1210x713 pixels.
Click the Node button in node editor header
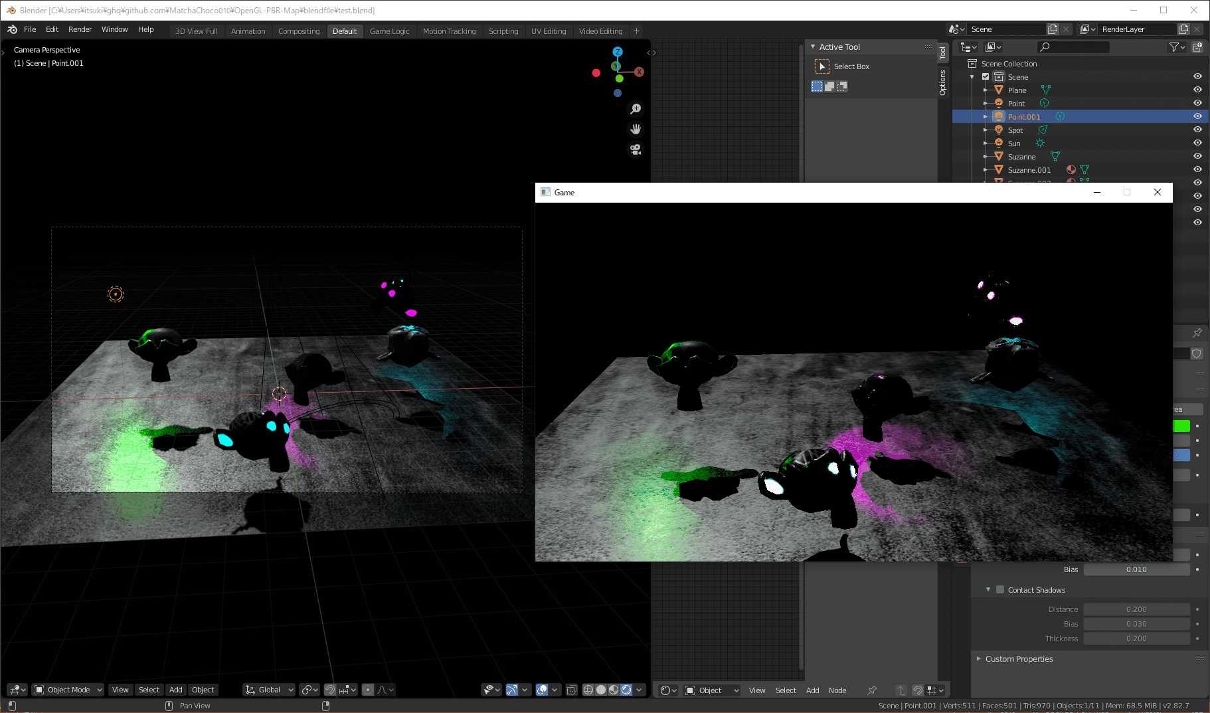coord(837,690)
